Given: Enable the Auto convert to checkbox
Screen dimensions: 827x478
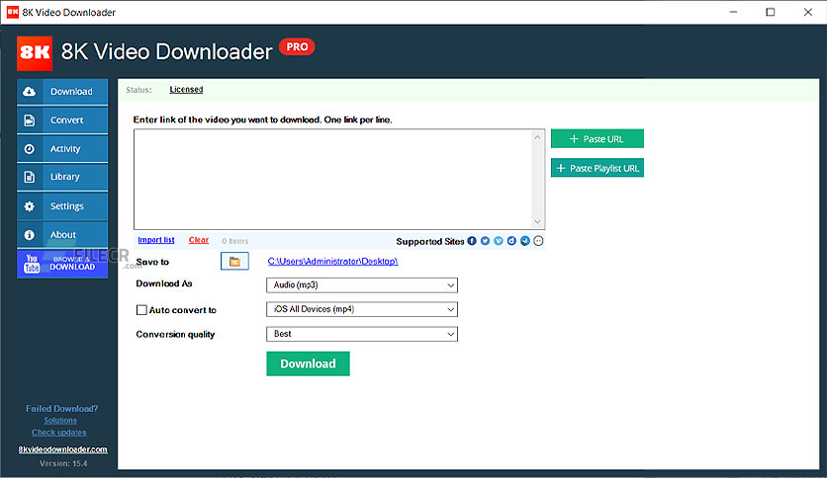Looking at the screenshot, I should 141,310.
